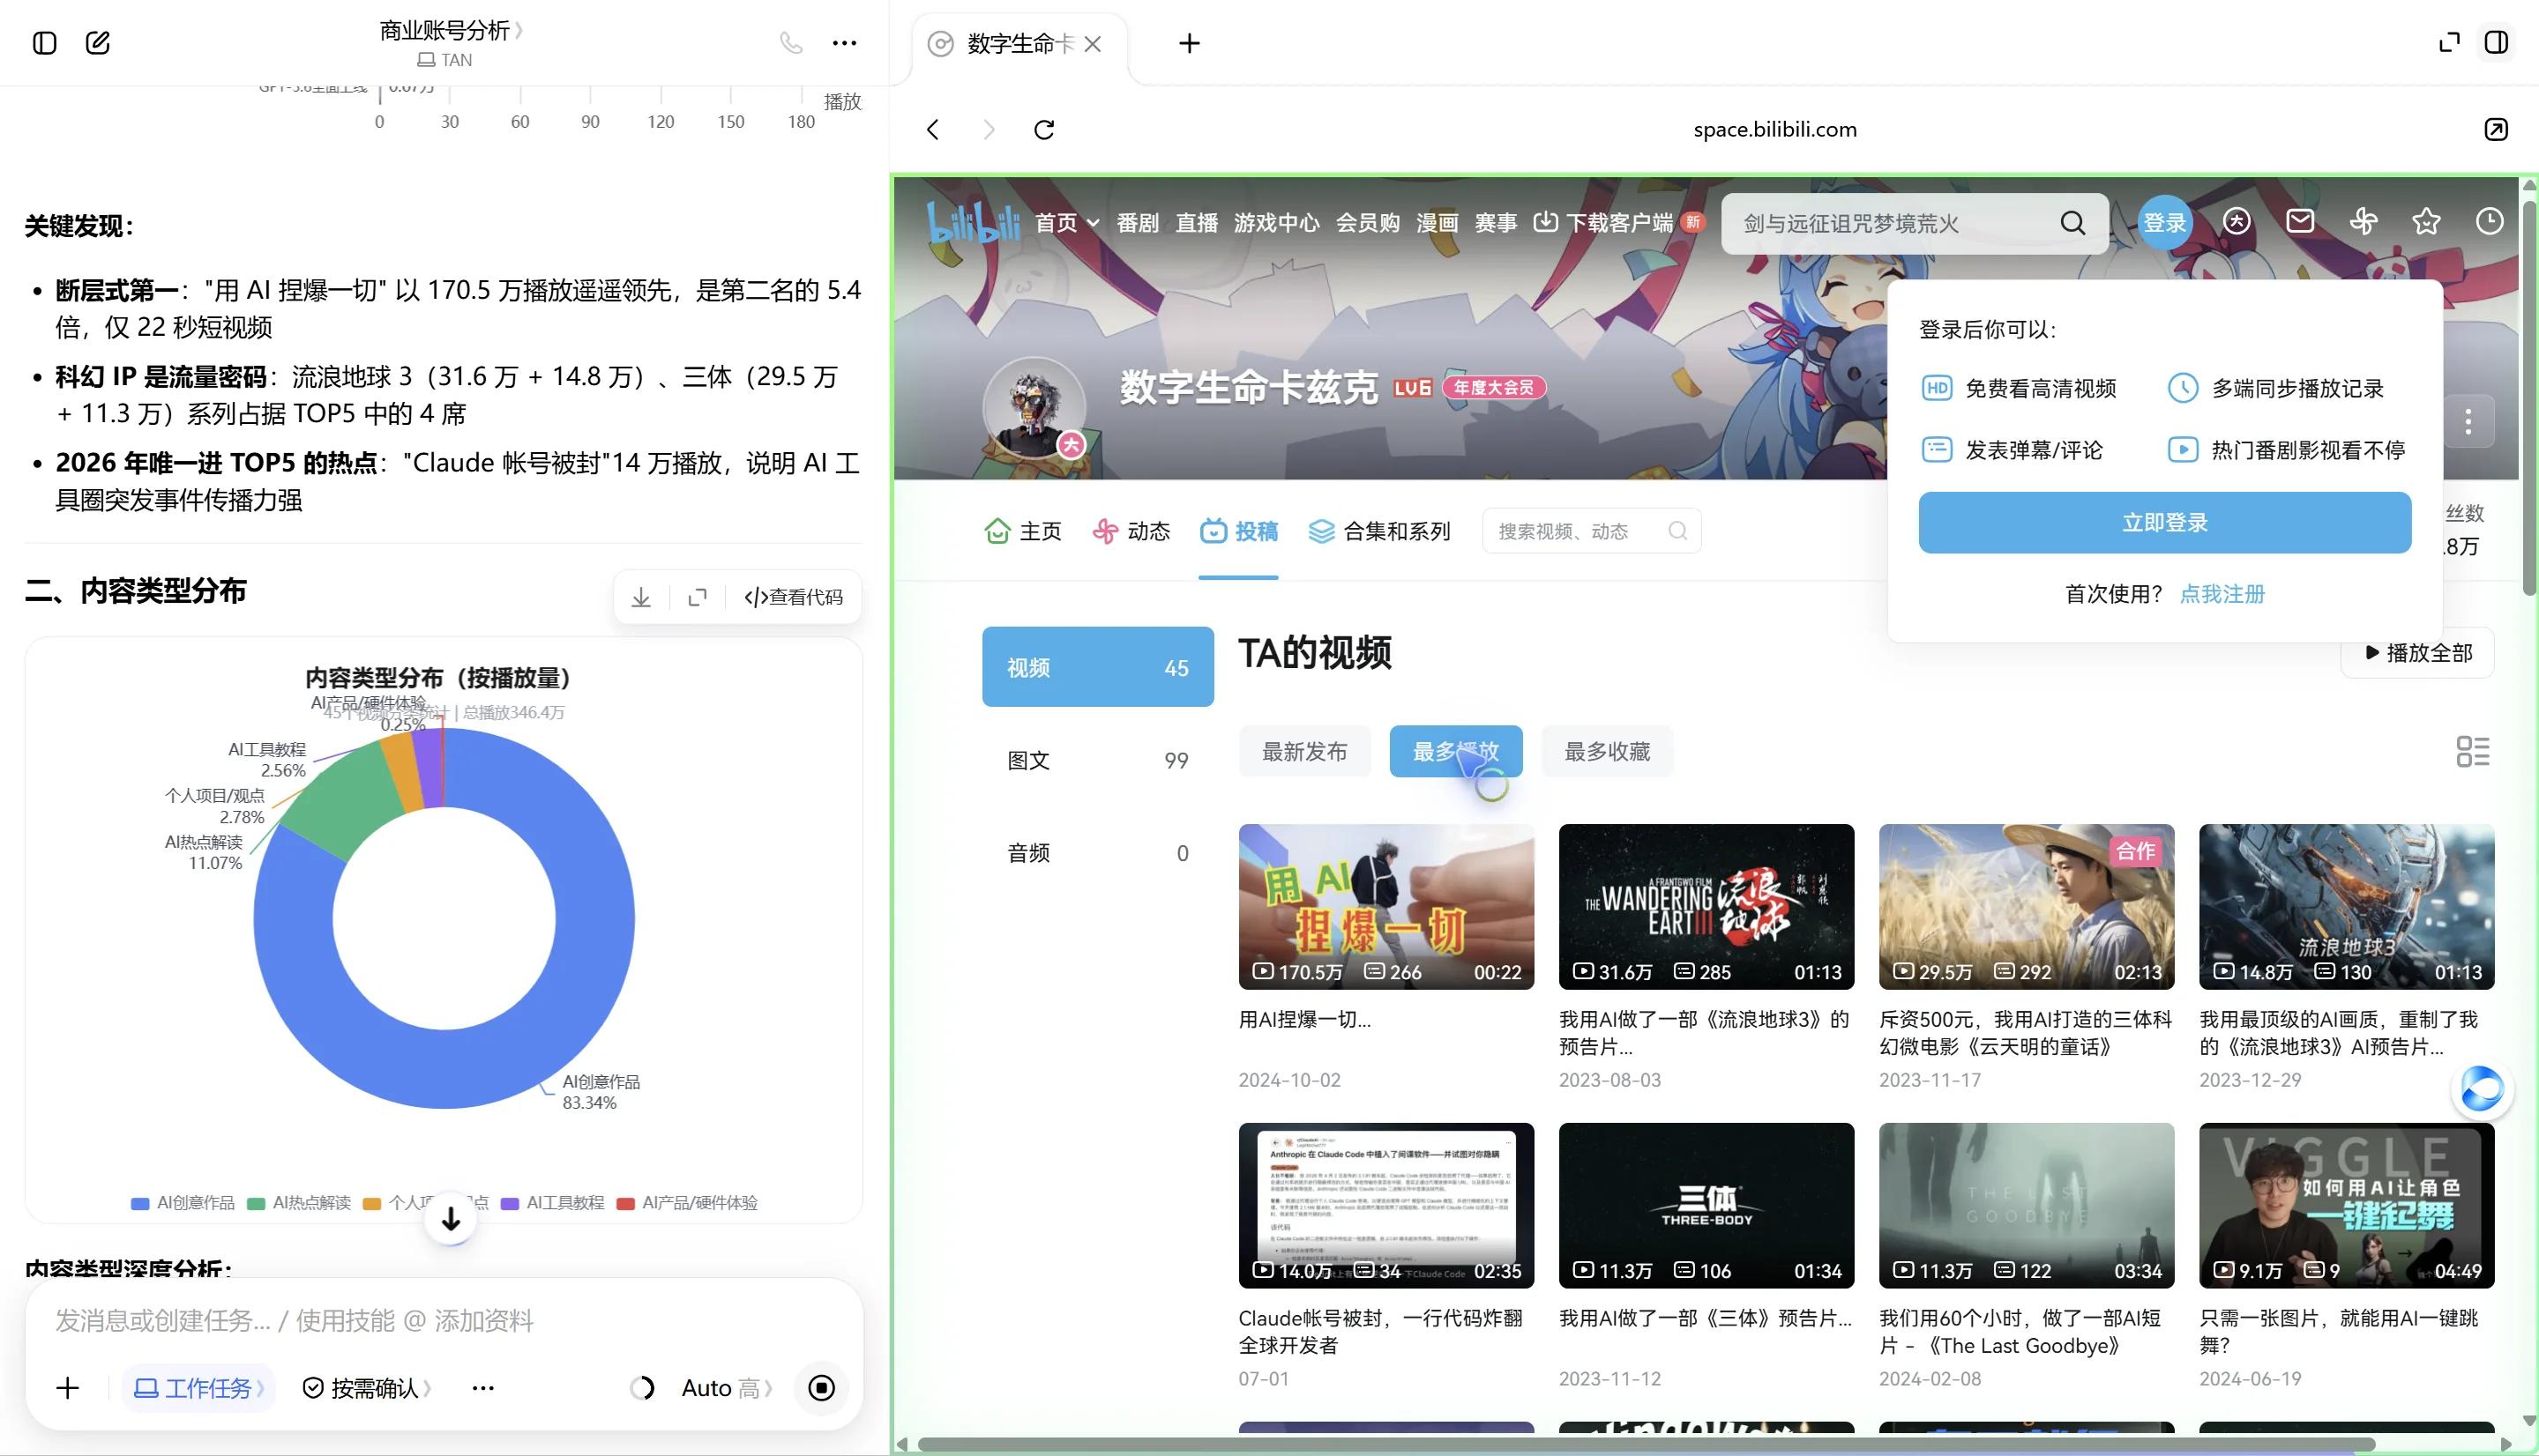Select the 音频 0 sidebar category
The height and width of the screenshot is (1456, 2539).
1097,853
